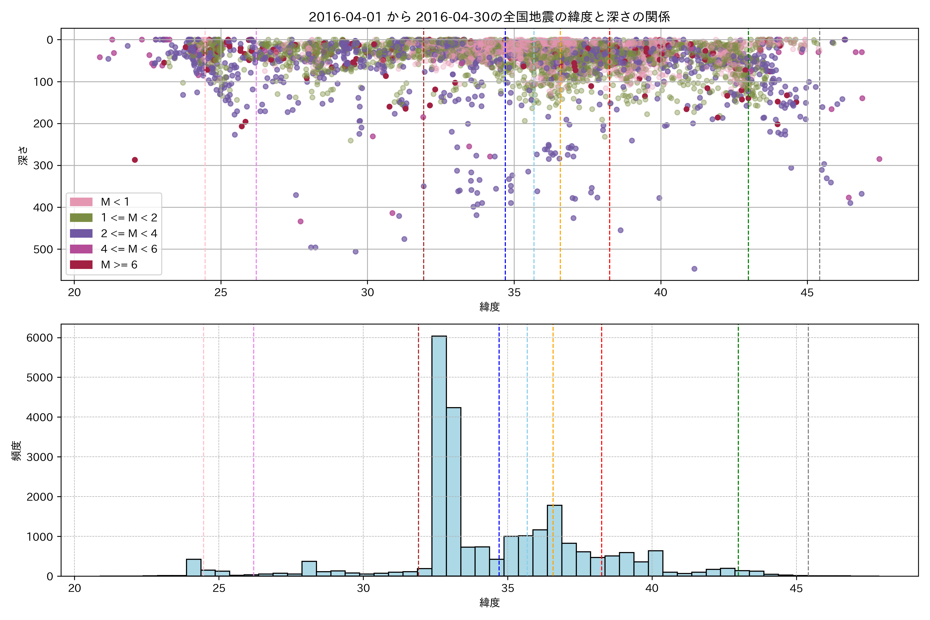This screenshot has height=620, width=930.
Task: Click the magenta point at far right near depth 285
Action: [879, 159]
